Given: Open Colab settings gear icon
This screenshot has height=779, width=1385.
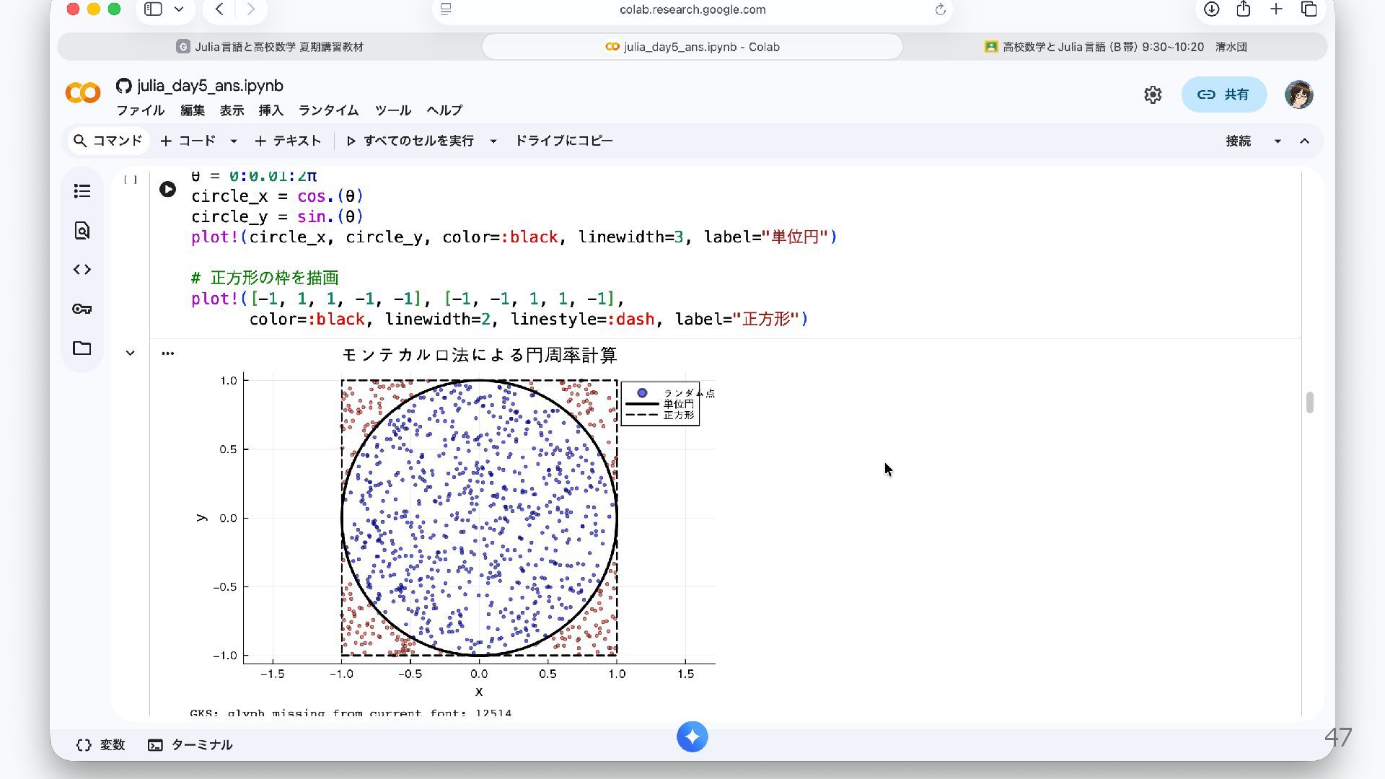Looking at the screenshot, I should click(1153, 94).
